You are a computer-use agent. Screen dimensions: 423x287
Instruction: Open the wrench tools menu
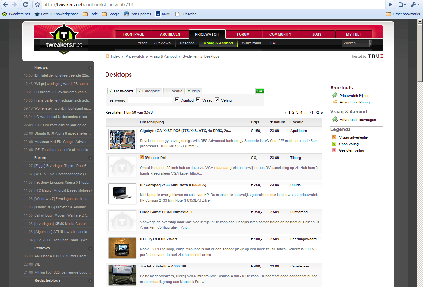click(x=415, y=4)
